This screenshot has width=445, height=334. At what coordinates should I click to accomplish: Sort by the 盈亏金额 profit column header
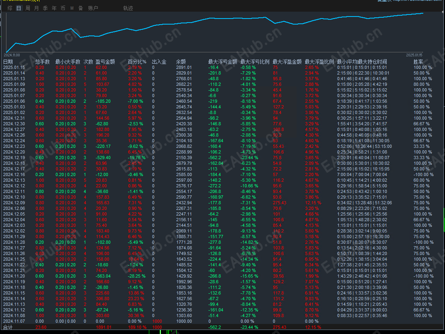[105, 62]
